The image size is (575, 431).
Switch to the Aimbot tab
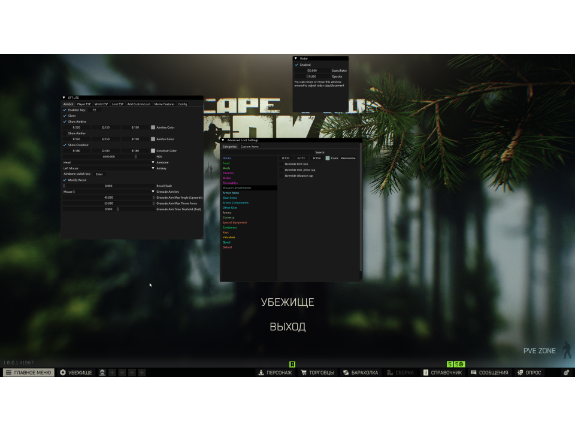coord(68,104)
